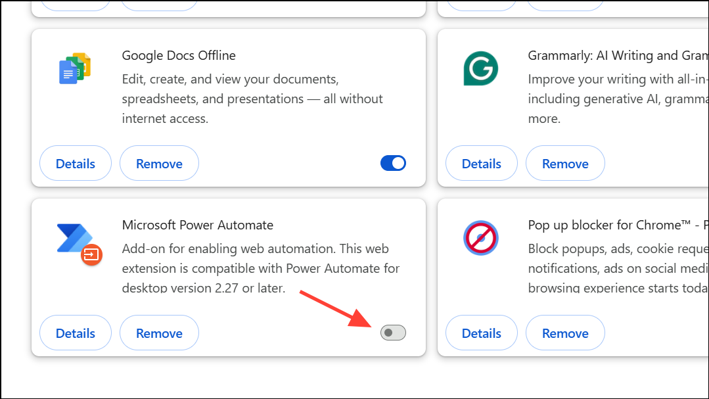The width and height of the screenshot is (709, 399).
Task: Remove the Google Docs Offline extension
Action: pyautogui.click(x=159, y=162)
